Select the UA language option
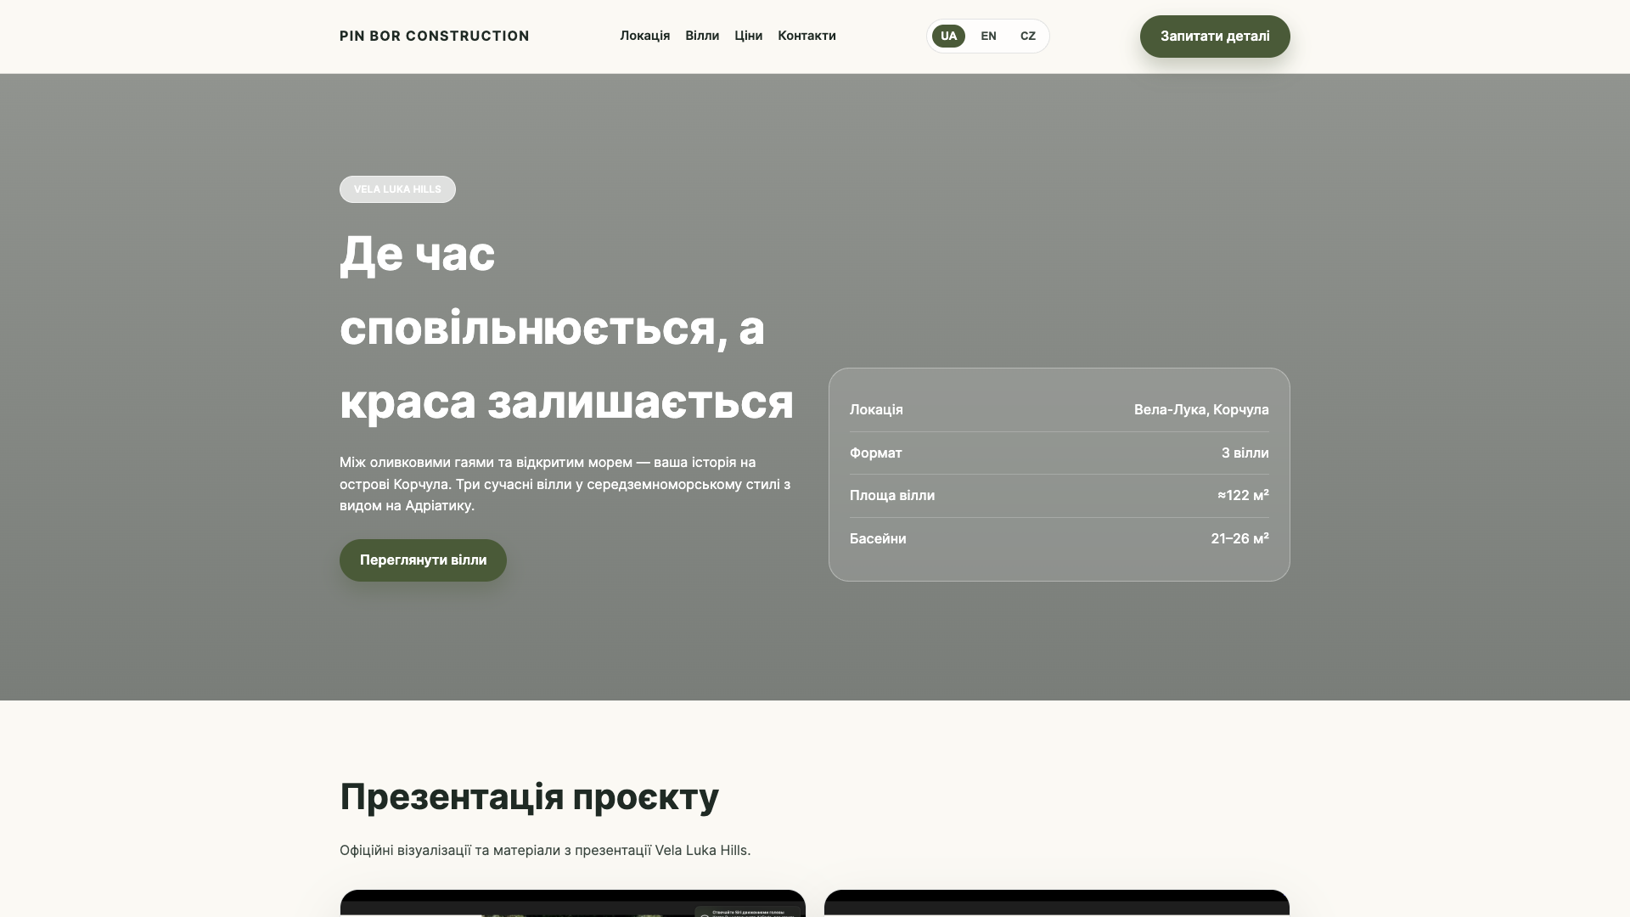This screenshot has width=1630, height=917. point(948,36)
